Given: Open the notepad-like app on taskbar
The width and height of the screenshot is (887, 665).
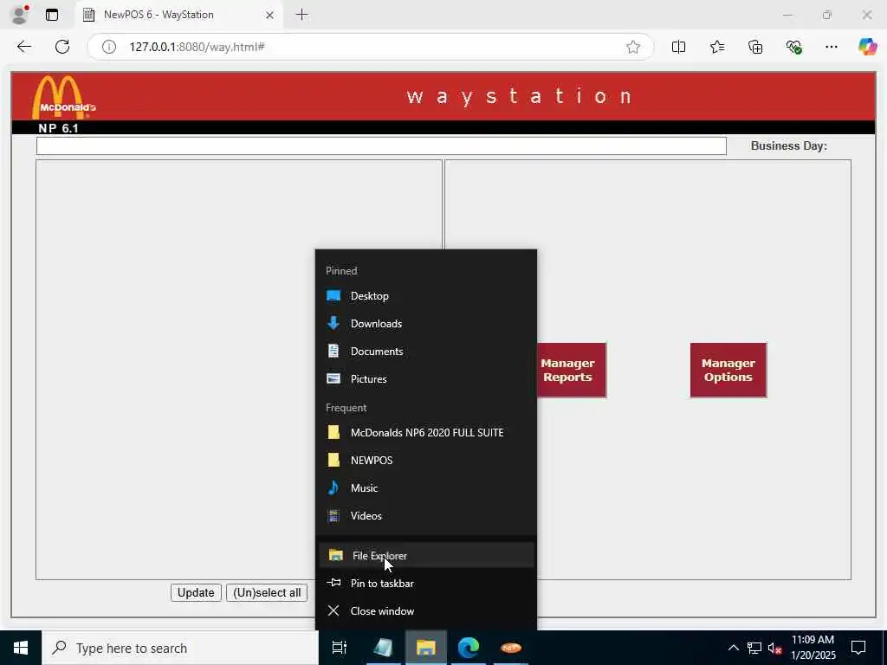Looking at the screenshot, I should tap(383, 648).
